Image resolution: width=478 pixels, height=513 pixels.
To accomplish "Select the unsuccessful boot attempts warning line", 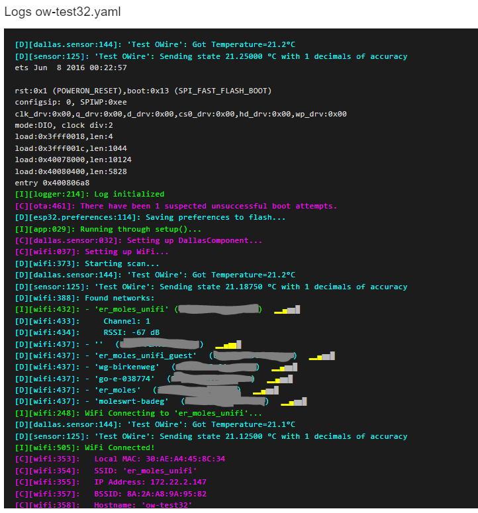I will pyautogui.click(x=176, y=206).
